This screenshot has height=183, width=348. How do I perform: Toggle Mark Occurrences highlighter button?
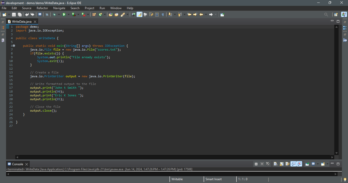coord(139,14)
